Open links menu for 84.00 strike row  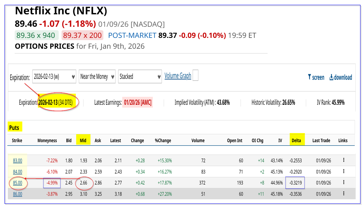[x=343, y=171]
